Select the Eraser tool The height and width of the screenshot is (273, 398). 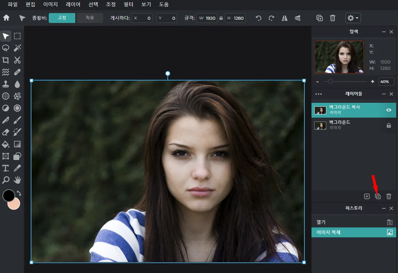[6, 132]
